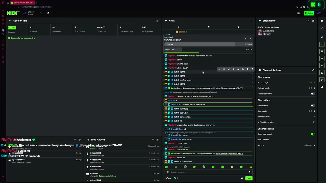Toggle Emotes only chat option
The height and width of the screenshot is (183, 326).
click(x=313, y=105)
